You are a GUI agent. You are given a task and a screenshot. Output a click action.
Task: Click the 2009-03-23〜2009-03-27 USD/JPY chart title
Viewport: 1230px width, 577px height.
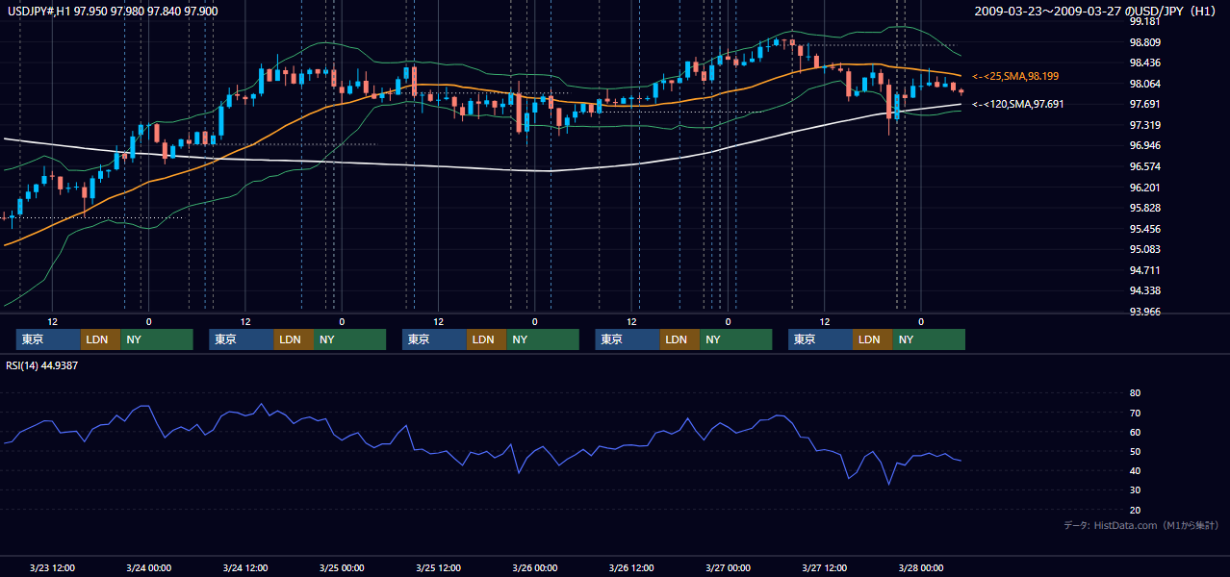pyautogui.click(x=1095, y=11)
